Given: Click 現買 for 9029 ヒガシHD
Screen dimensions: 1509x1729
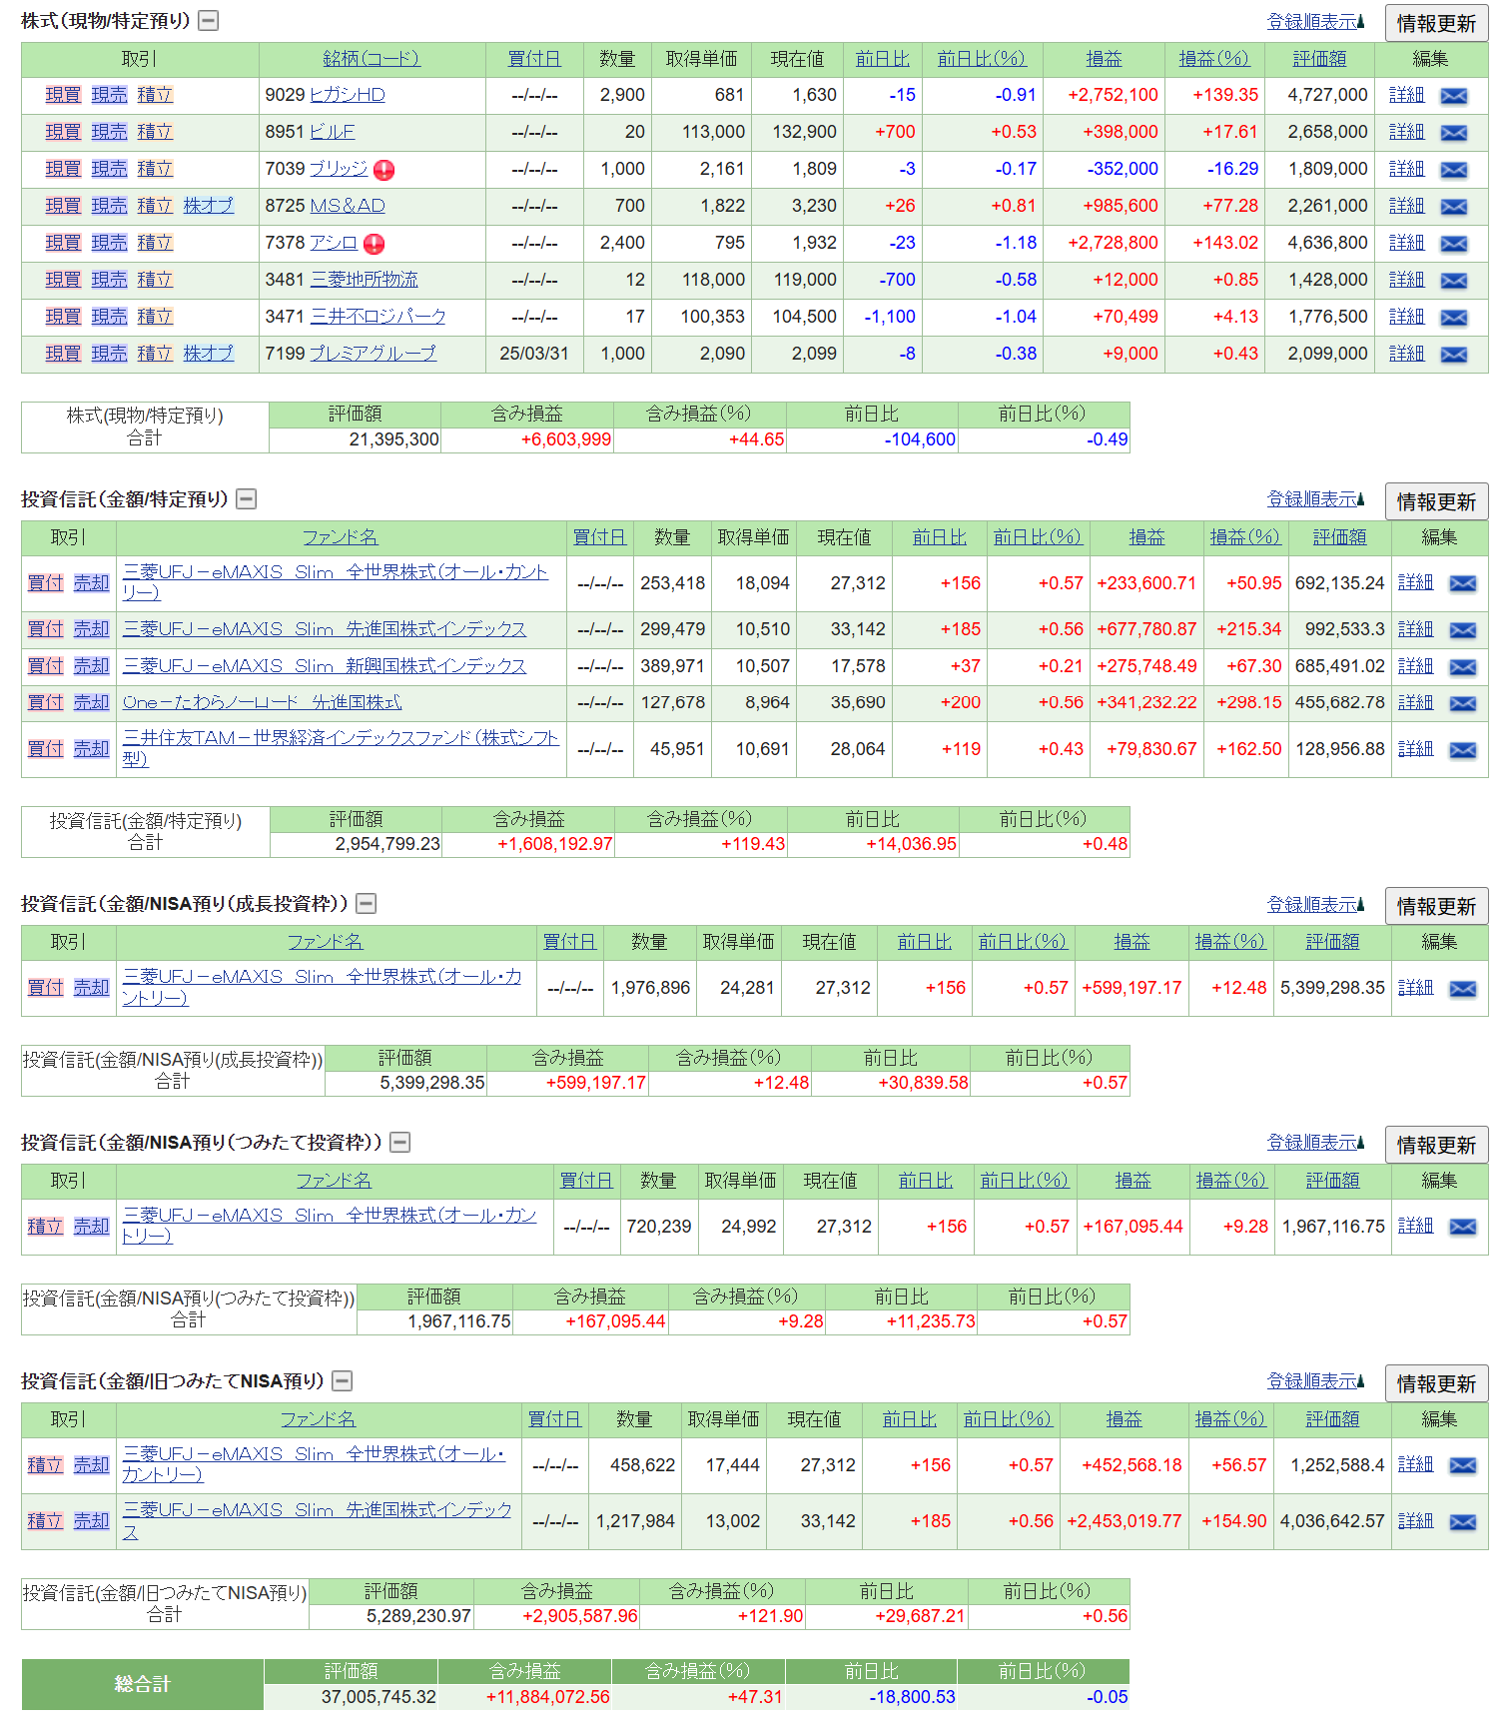Looking at the screenshot, I should click(x=63, y=95).
